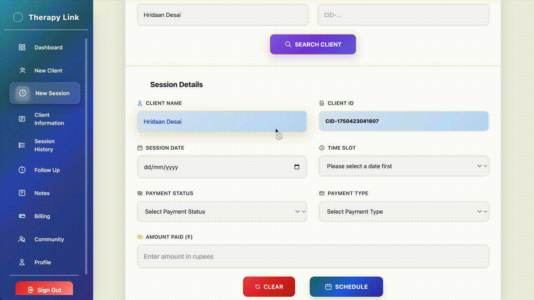Screen dimensions: 534x300
Task: Expand the Time Slot dropdown
Action: click(403, 166)
